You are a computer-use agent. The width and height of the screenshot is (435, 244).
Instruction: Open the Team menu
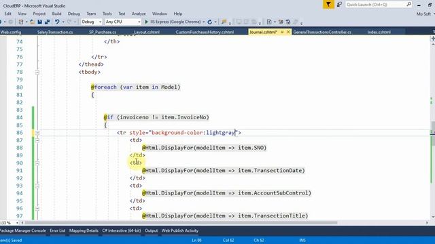pos(91,14)
